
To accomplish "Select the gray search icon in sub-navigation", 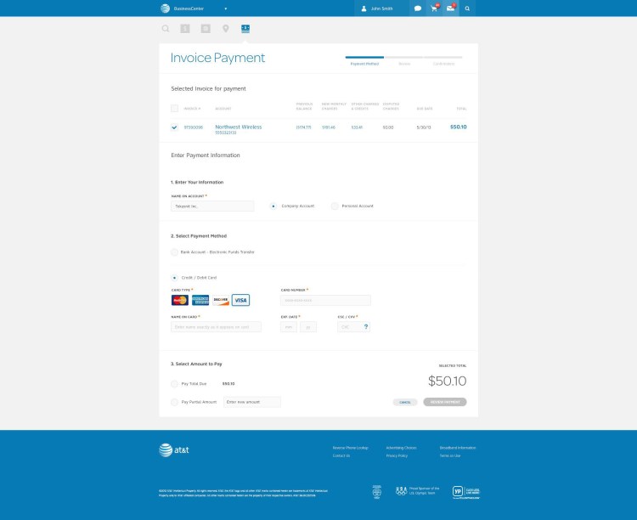I will [166, 28].
